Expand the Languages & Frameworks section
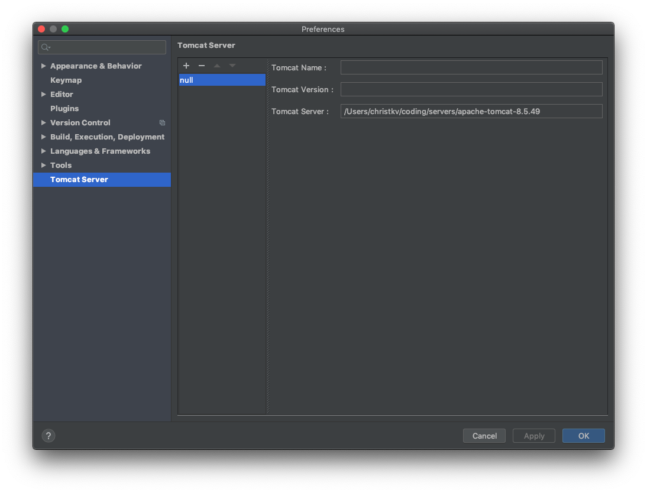The height and width of the screenshot is (493, 647). point(43,151)
